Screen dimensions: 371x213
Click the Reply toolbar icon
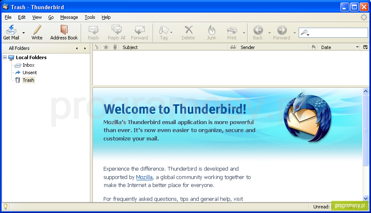coord(93,30)
